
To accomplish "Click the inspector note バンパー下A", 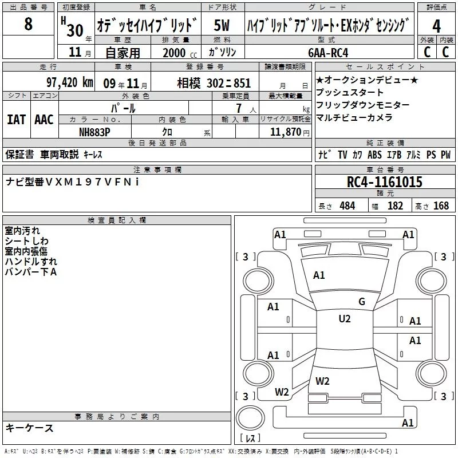I will tap(31, 272).
